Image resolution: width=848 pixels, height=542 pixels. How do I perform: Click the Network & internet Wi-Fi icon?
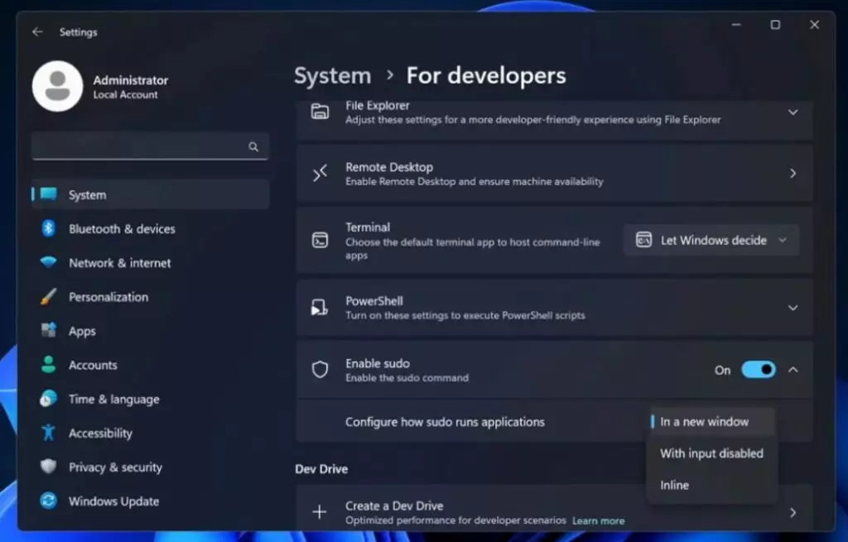click(49, 263)
